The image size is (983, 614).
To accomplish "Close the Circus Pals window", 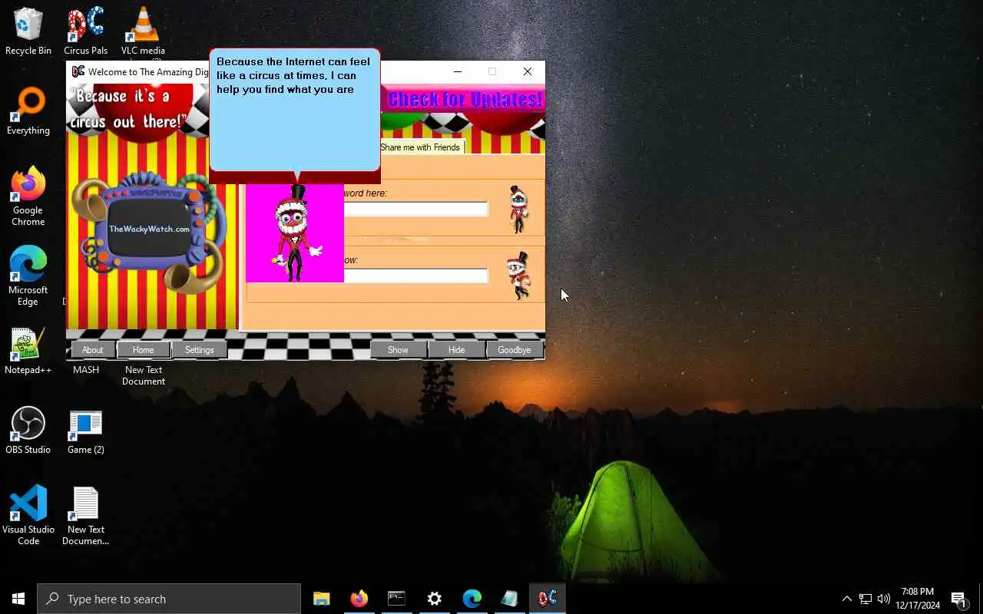I will pos(527,71).
